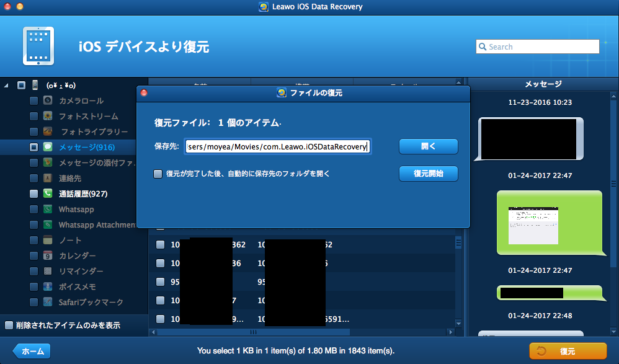This screenshot has width=619, height=364.
Task: Check the message row ending in 362
Action: point(160,245)
